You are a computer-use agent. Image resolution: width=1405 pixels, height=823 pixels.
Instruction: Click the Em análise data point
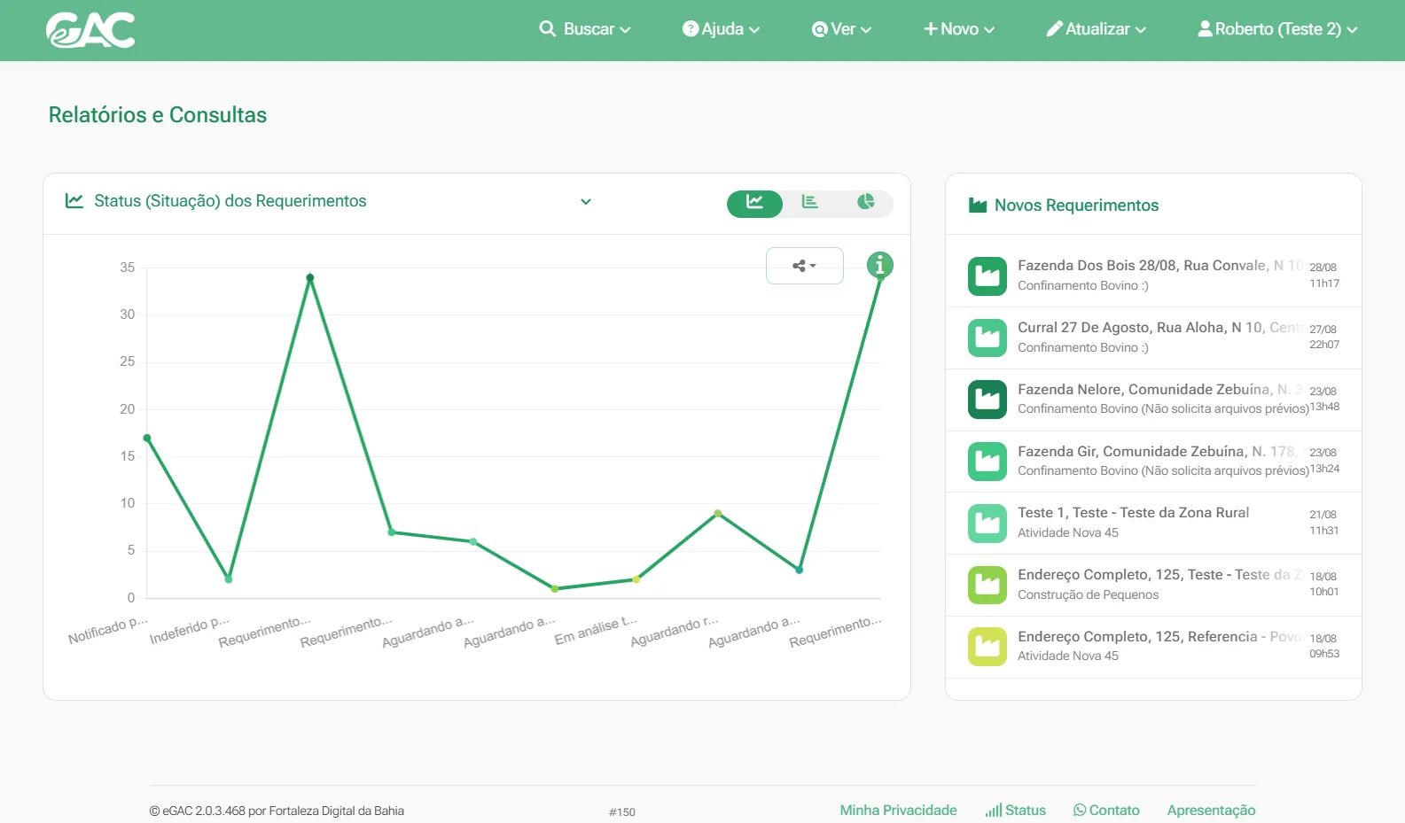coord(636,579)
